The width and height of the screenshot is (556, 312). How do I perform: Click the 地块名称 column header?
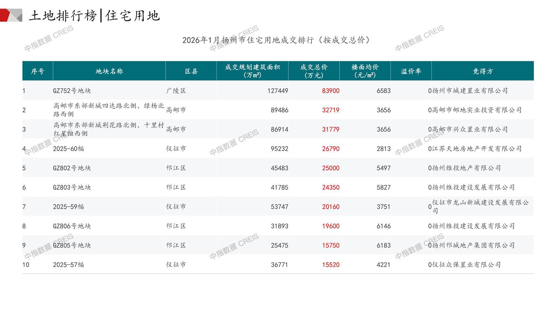109,71
